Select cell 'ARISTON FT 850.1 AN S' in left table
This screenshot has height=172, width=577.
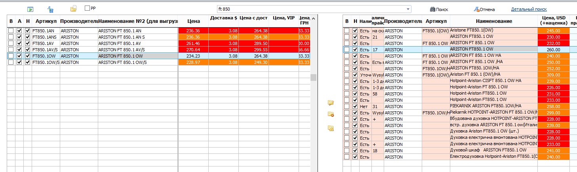[x=138, y=37]
